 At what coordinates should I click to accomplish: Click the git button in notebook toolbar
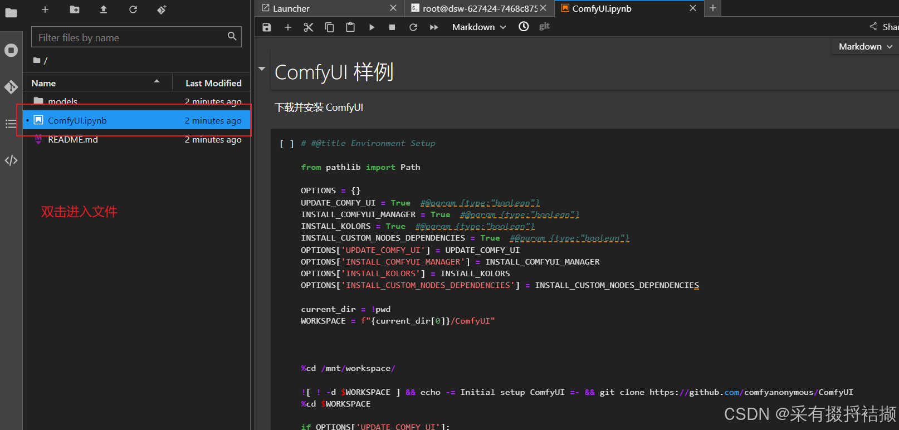544,26
